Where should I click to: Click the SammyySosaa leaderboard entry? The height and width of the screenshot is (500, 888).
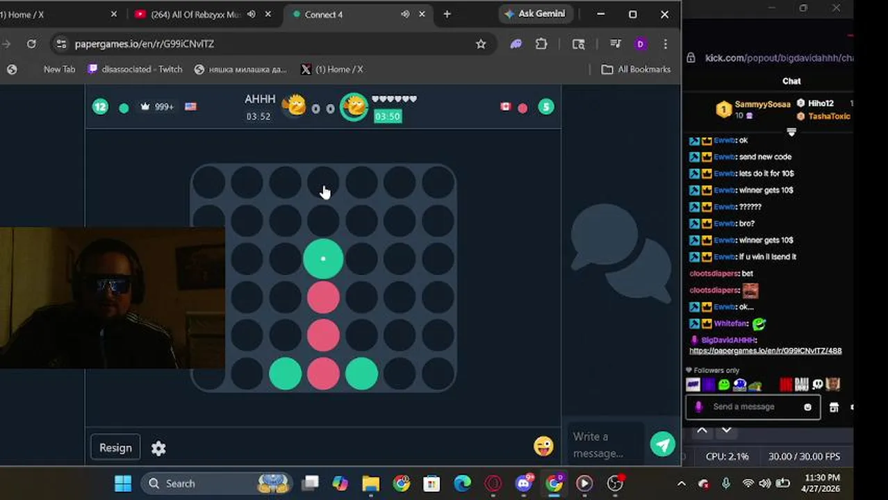753,110
